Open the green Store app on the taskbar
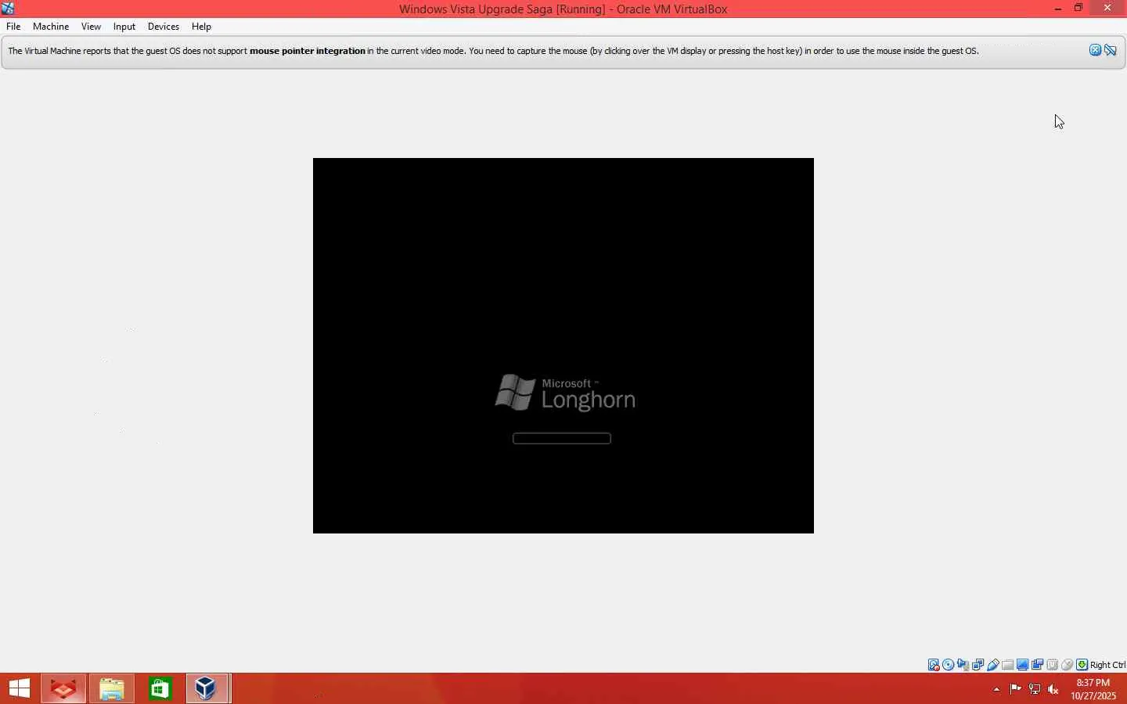 160,688
